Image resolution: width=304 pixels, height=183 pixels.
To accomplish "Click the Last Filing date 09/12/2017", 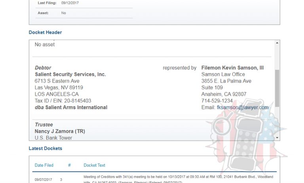I will point(70,3).
